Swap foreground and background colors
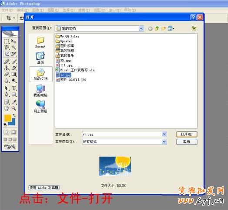The width and height of the screenshot is (228, 210). (14, 115)
